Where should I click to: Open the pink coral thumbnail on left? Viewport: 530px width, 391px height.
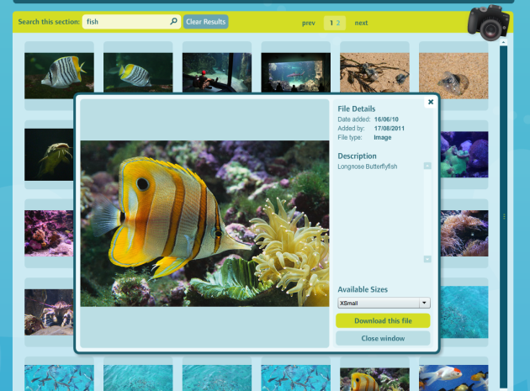coord(49,233)
